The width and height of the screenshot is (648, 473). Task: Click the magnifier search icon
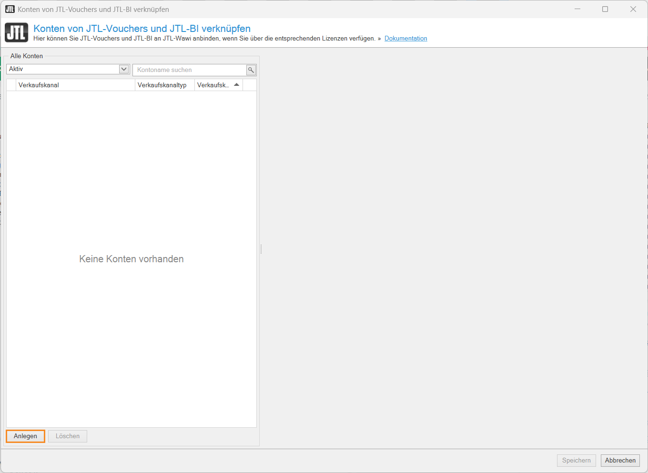(x=251, y=70)
